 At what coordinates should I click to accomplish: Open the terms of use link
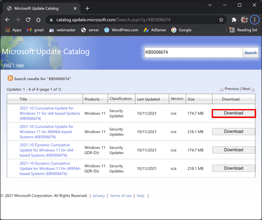[121, 196]
